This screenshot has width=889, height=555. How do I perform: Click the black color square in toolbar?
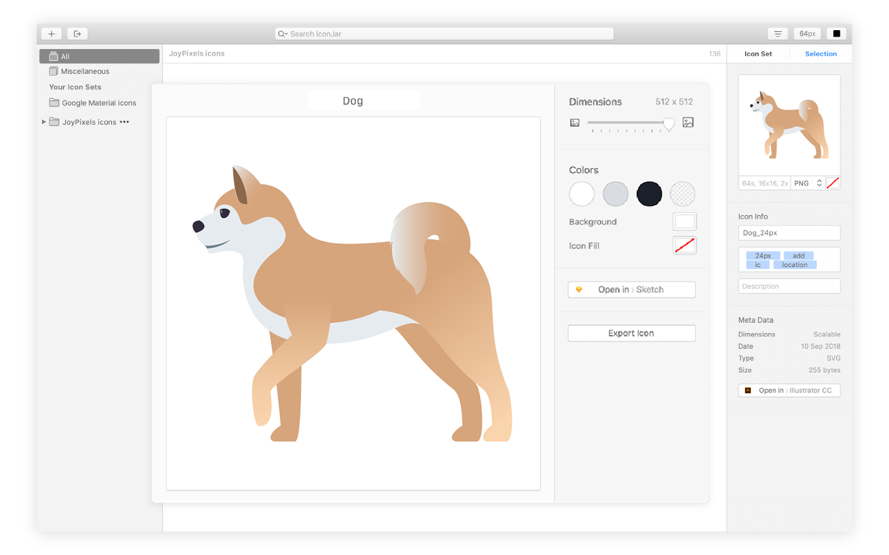click(x=836, y=34)
